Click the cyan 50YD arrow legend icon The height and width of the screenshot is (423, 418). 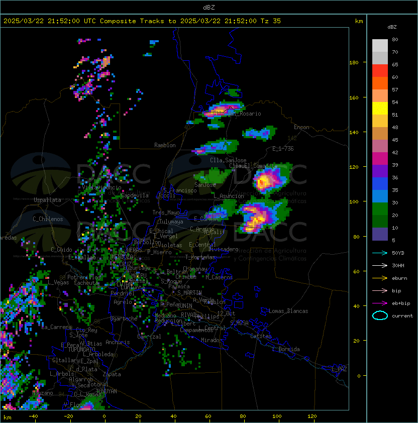pyautogui.click(x=380, y=253)
